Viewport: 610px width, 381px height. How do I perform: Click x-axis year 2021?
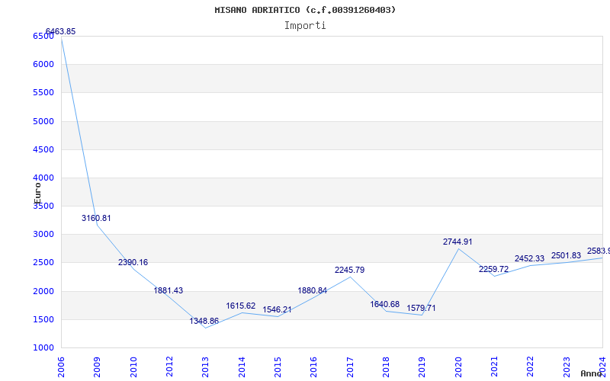click(x=494, y=367)
